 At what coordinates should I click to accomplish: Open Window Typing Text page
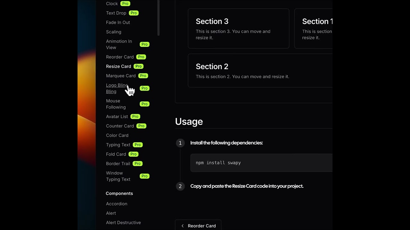click(x=118, y=176)
